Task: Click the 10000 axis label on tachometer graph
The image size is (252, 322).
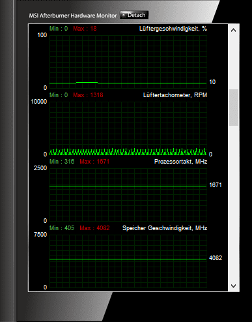Action: [39, 102]
